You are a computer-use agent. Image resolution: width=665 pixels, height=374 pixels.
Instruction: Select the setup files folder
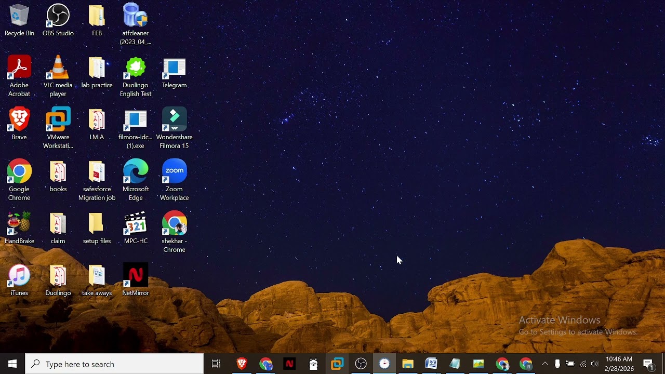tap(97, 229)
